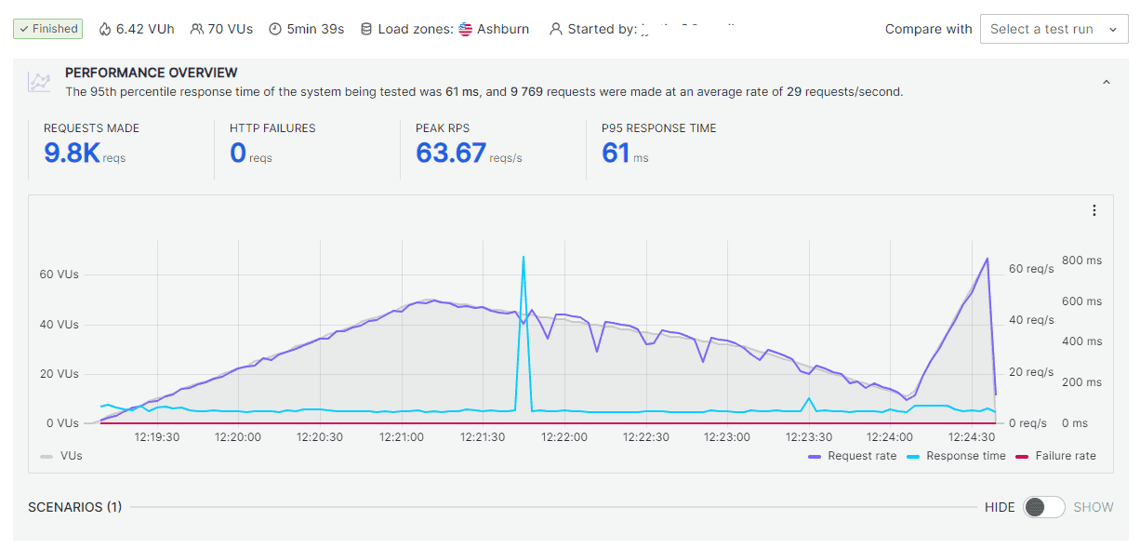Toggle the Failure rate series in the legend
The image size is (1140, 548).
click(x=1067, y=456)
